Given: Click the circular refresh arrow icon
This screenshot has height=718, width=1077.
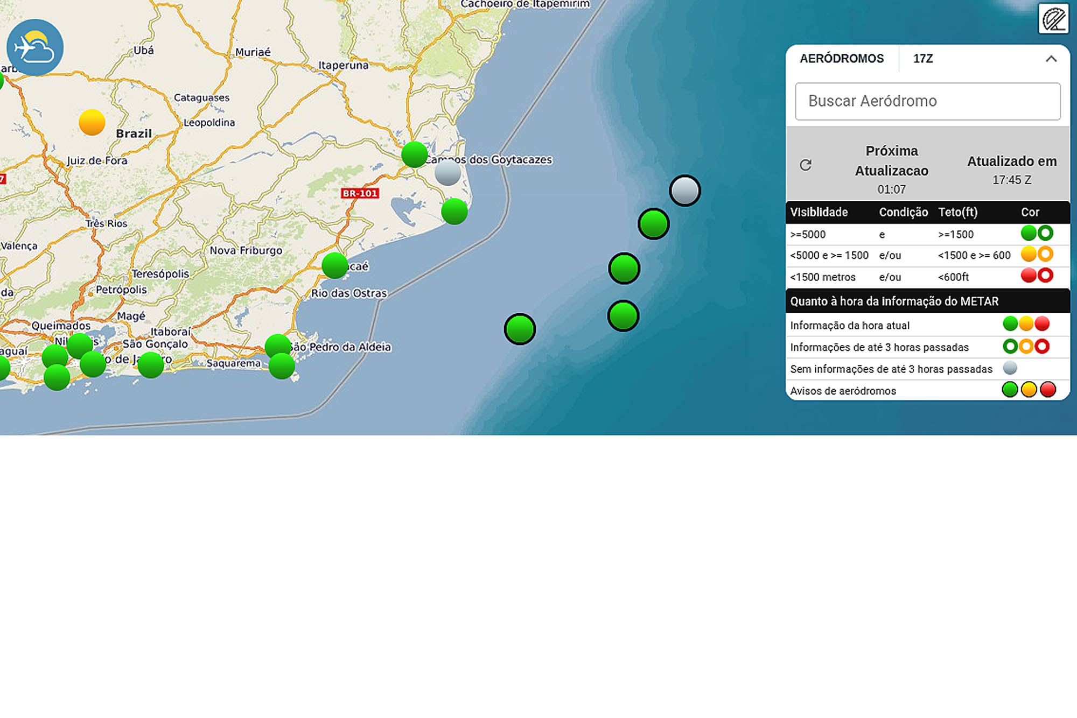Looking at the screenshot, I should (x=806, y=165).
